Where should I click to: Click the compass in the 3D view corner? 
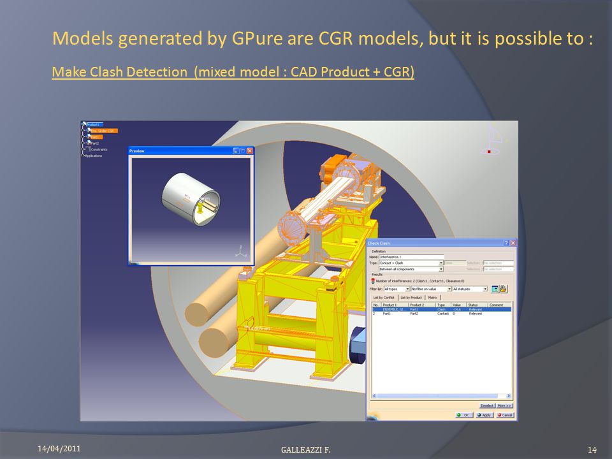(x=495, y=139)
